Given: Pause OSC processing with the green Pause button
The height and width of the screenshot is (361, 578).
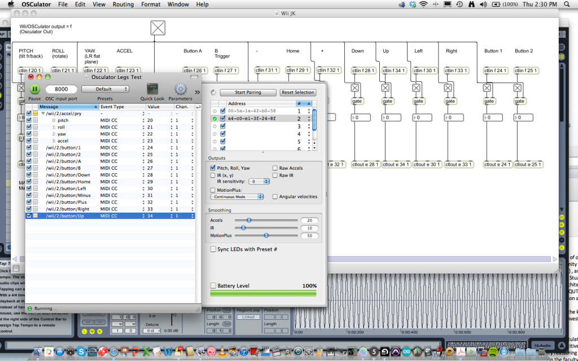Looking at the screenshot, I should pyautogui.click(x=34, y=89).
